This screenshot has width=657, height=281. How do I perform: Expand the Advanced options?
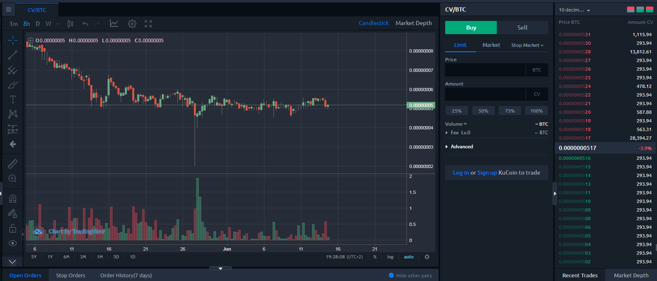[x=459, y=147]
